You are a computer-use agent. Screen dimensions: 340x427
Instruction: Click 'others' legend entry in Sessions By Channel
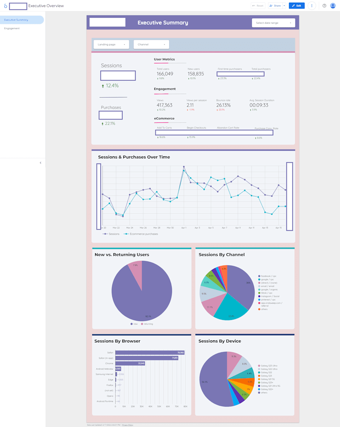pyautogui.click(x=263, y=309)
